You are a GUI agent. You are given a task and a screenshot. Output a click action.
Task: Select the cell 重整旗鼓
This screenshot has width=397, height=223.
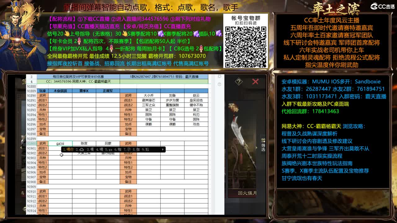[172, 105]
